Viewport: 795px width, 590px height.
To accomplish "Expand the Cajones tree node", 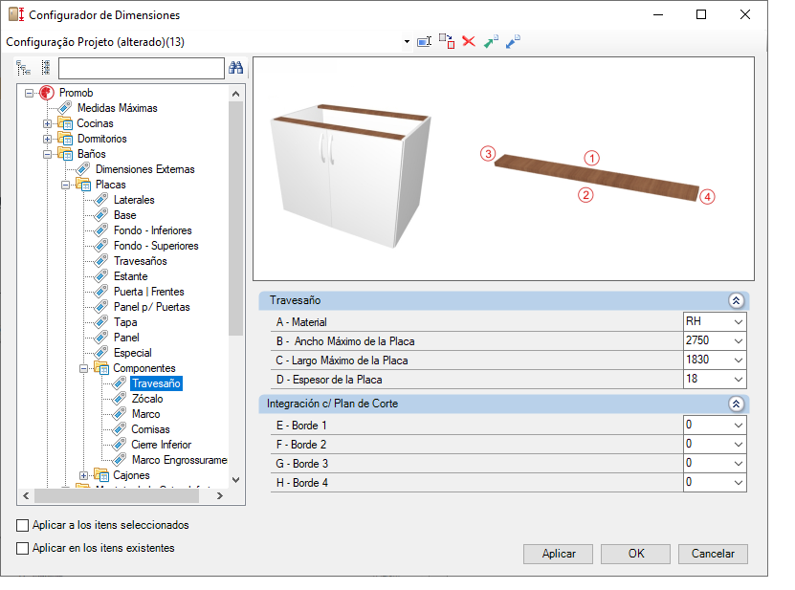I will pos(83,475).
